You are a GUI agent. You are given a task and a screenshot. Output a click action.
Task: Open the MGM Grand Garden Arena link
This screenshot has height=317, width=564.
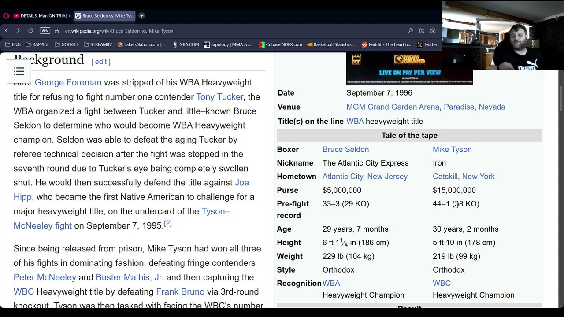393,107
